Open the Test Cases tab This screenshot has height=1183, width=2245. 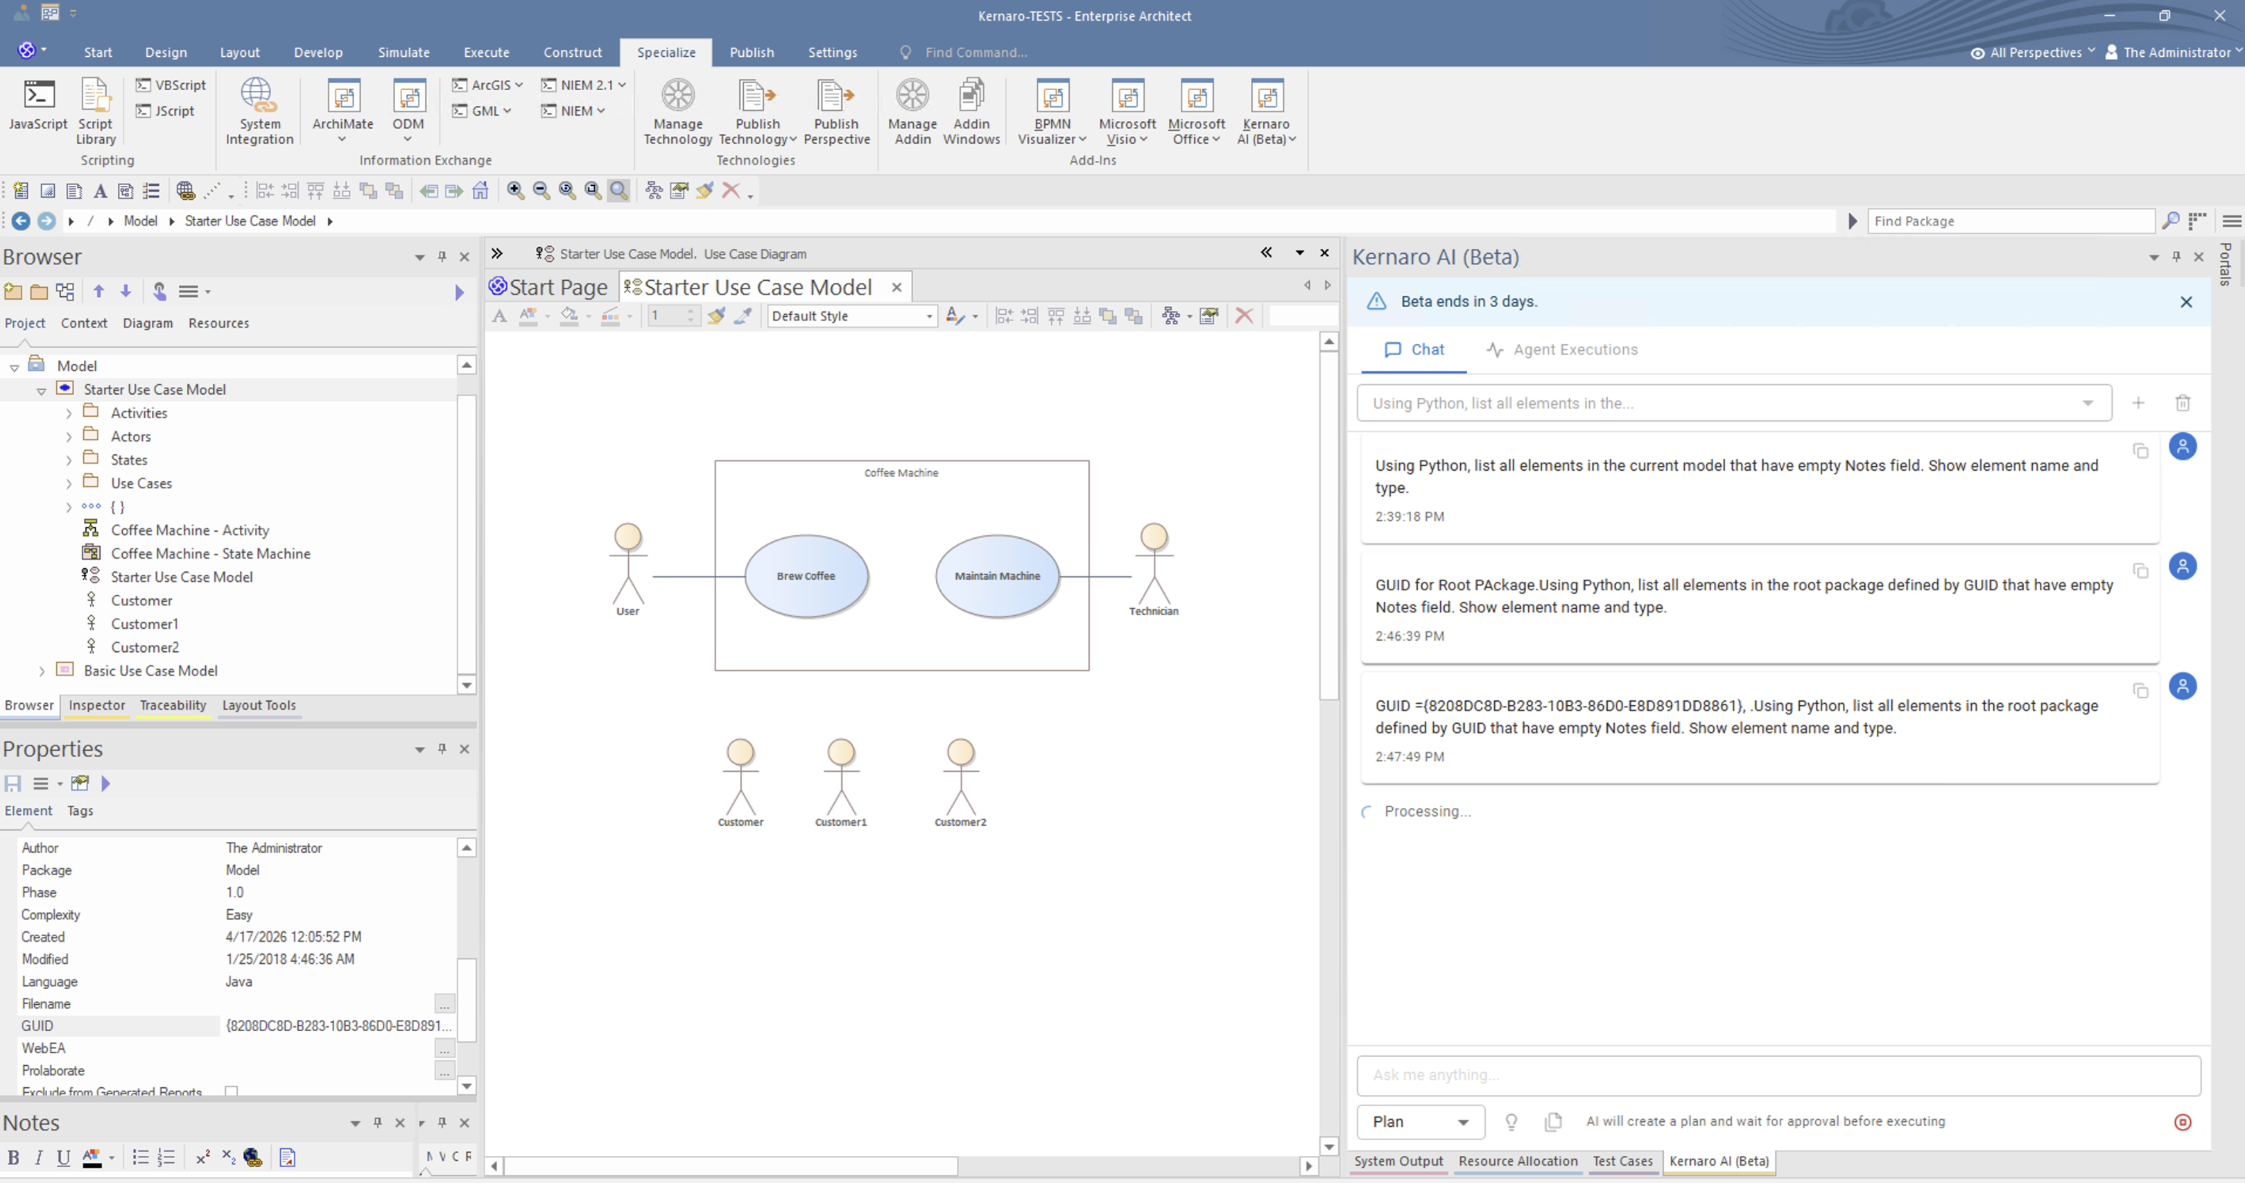(1622, 1162)
